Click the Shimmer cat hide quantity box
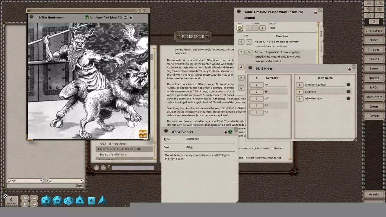 click(299, 85)
